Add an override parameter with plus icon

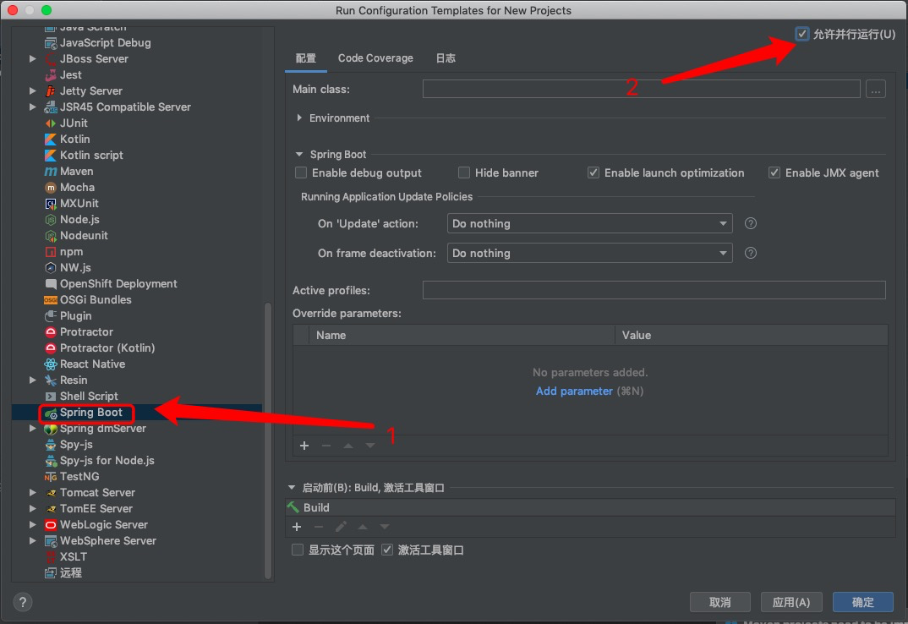(304, 446)
